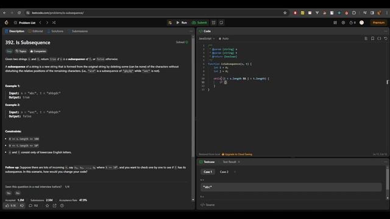Click the streak fire counter
The height and width of the screenshot is (219, 390).
(352, 23)
